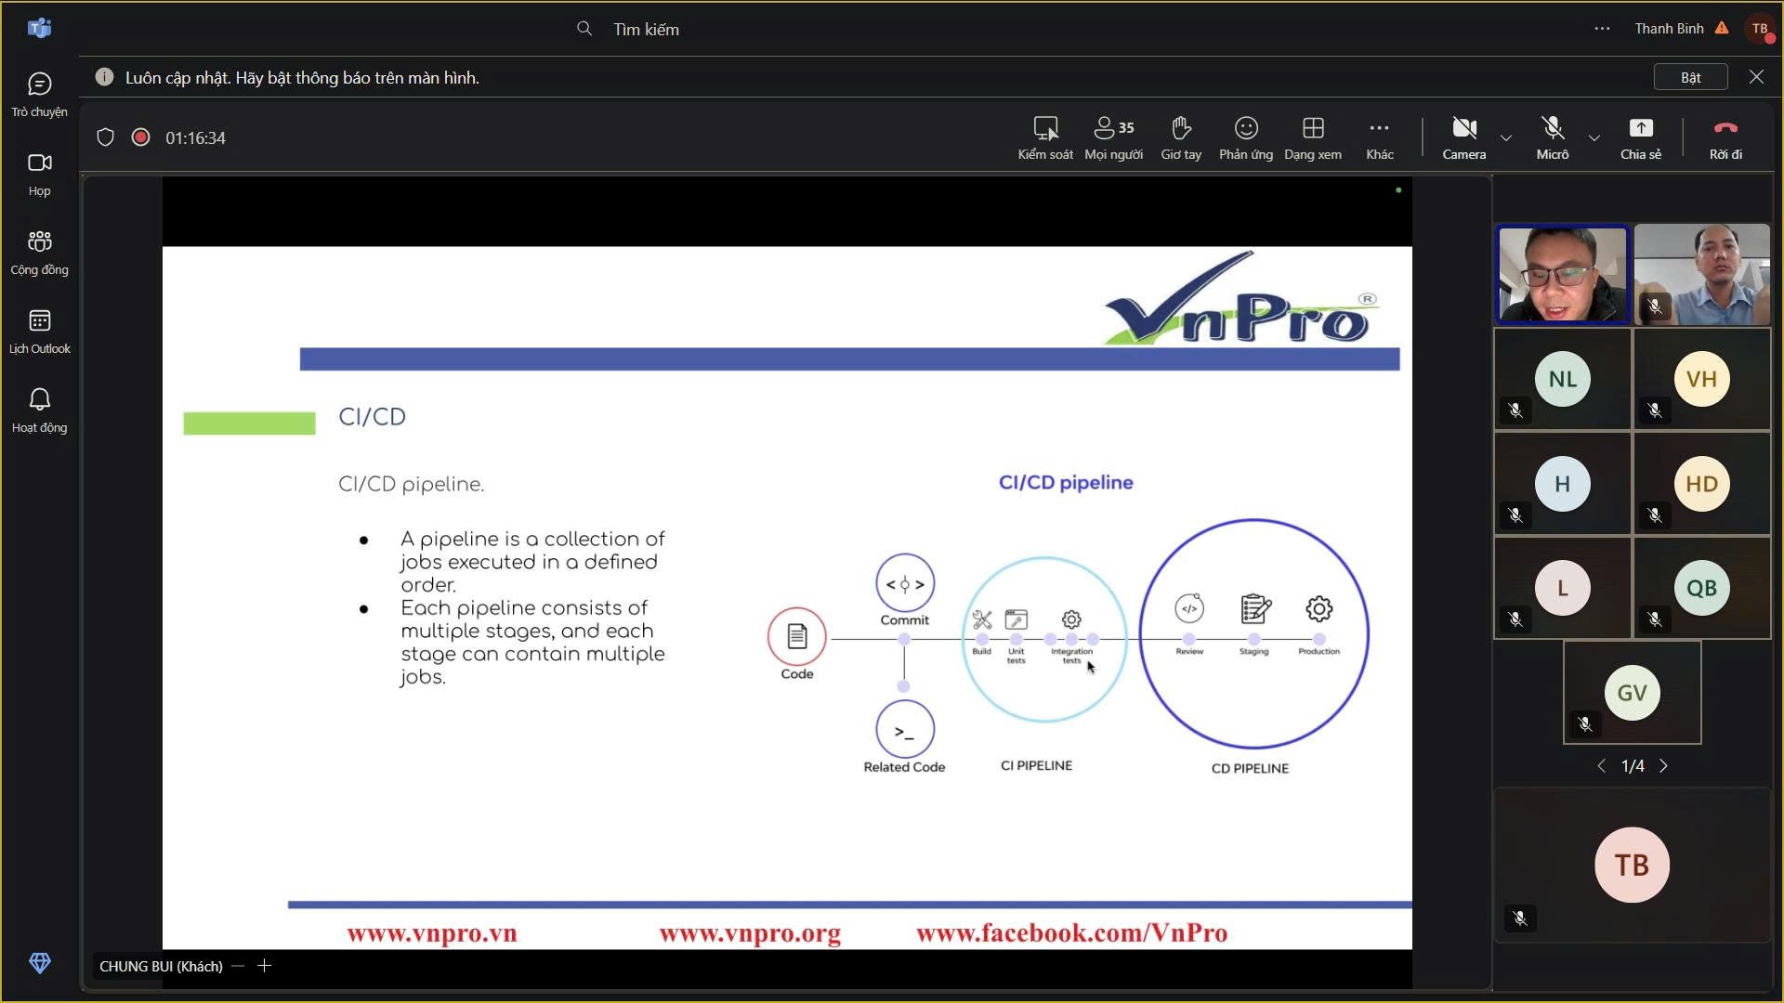Open Hoạt động activity bell icon
Image resolution: width=1784 pixels, height=1003 pixels.
coord(39,400)
